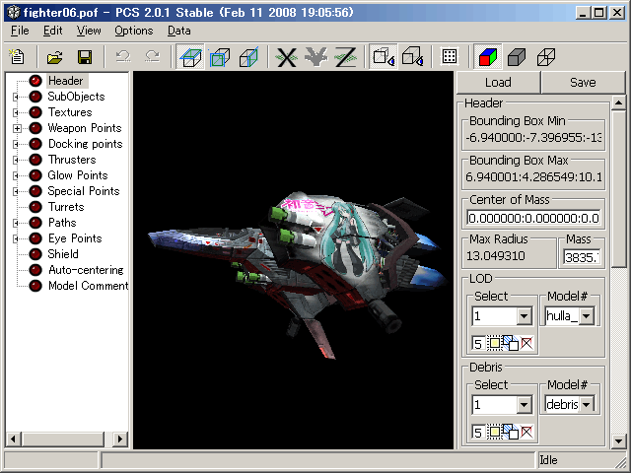Click right panel scrollbar down arrow

pos(618,441)
